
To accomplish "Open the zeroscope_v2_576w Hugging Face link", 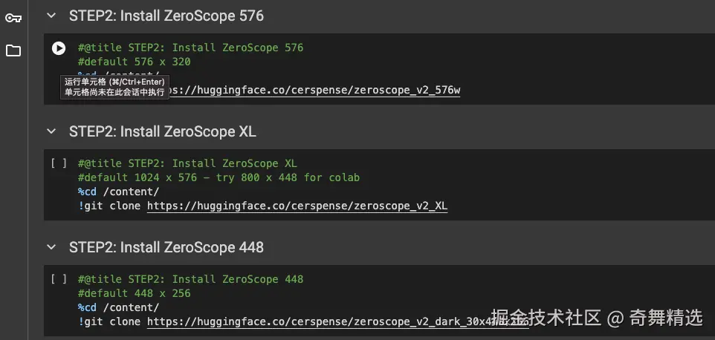I will tap(312, 91).
